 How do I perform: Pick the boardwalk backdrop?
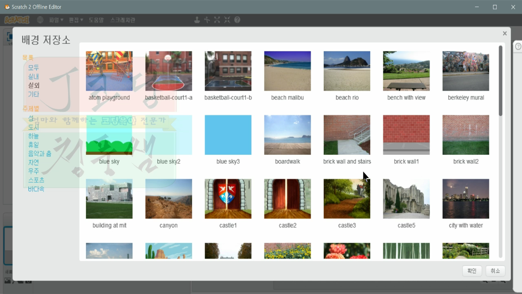[x=288, y=135]
